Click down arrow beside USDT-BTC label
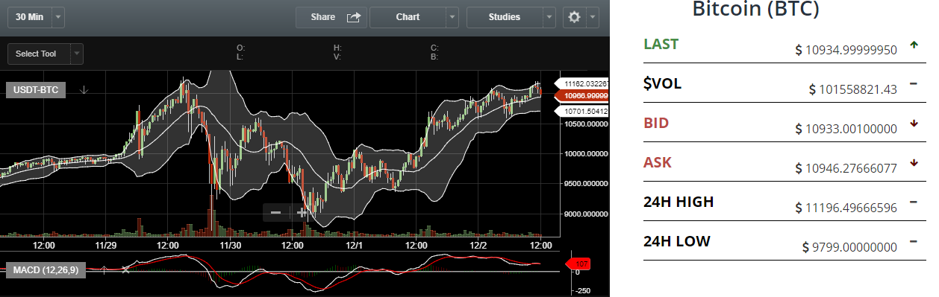Viewport: 939px width, 297px height. coord(84,90)
